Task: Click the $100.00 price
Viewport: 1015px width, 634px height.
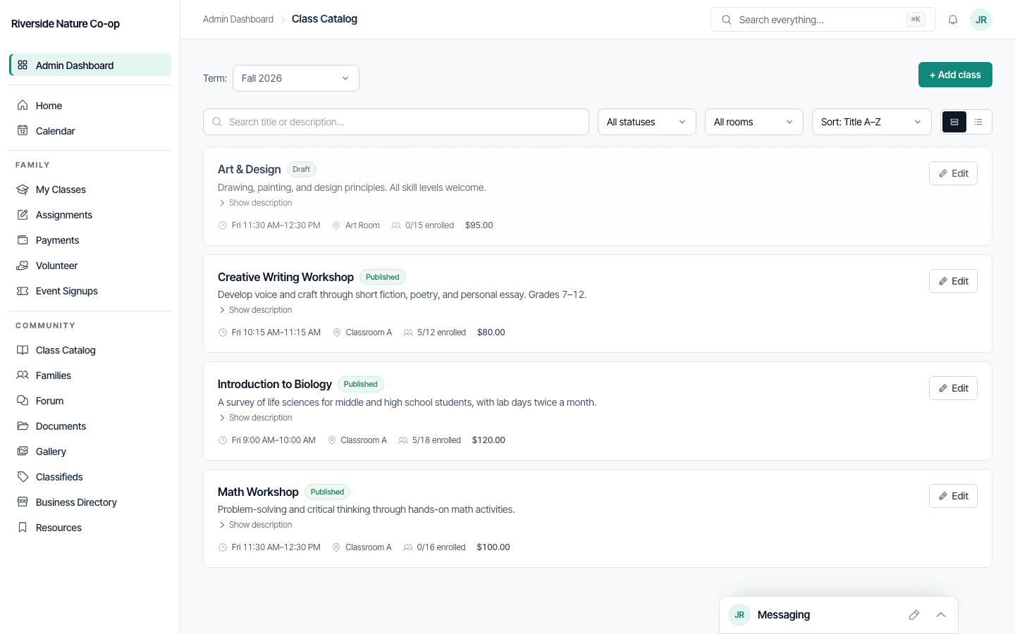Action: [493, 547]
